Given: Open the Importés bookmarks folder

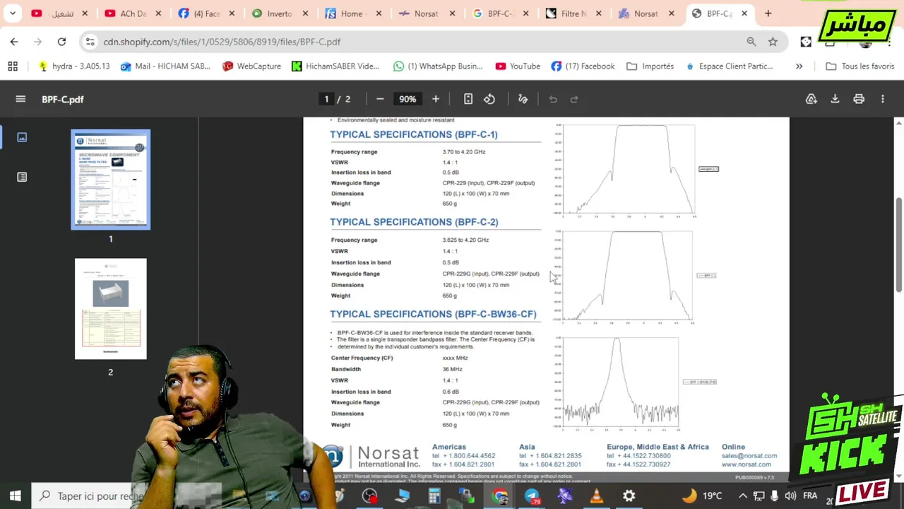Looking at the screenshot, I should [x=650, y=66].
